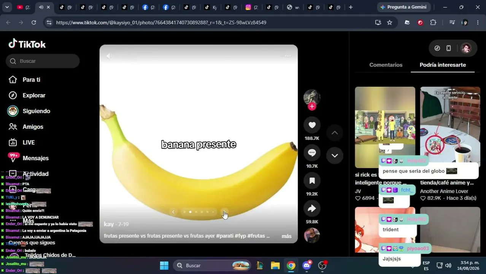Screen dimensions: 486x274
Task: Open your profile avatar at top right
Action: point(466,48)
